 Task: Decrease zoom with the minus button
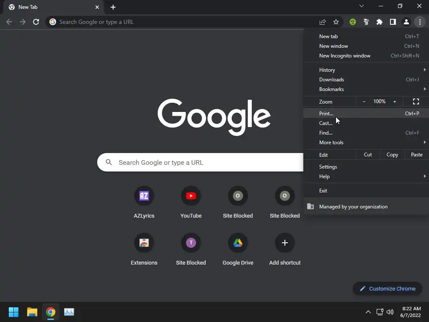point(364,101)
